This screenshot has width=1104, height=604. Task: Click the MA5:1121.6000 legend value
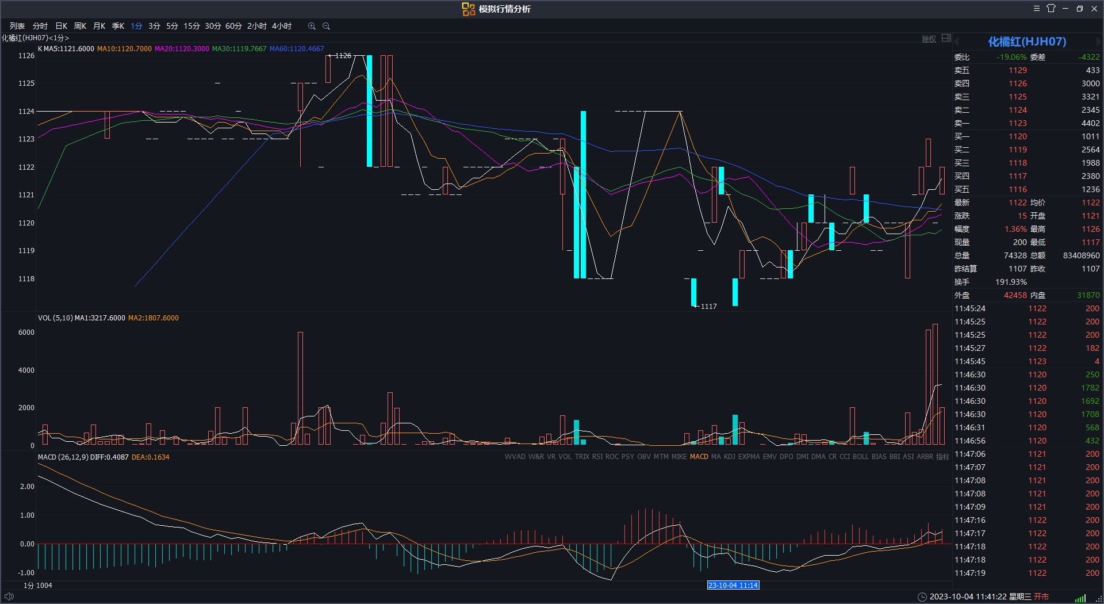click(x=69, y=49)
